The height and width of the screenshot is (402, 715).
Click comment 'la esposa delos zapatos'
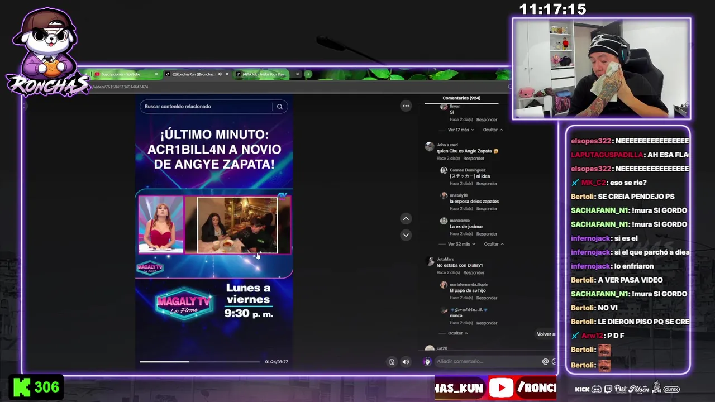tap(474, 202)
